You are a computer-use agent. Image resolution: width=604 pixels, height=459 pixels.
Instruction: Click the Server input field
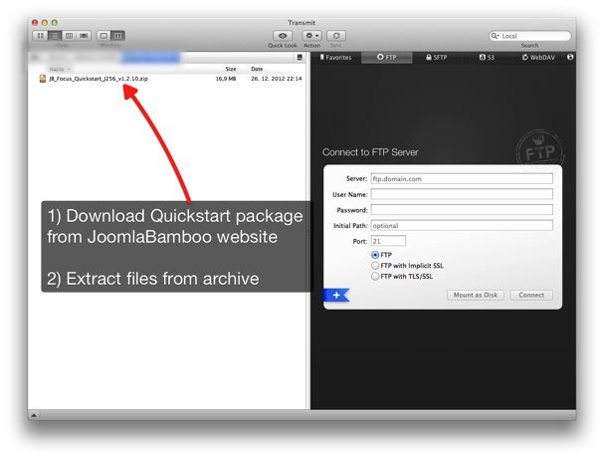pyautogui.click(x=462, y=179)
